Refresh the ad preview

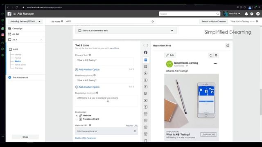[x=211, y=55]
